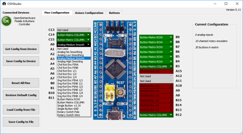The height and width of the screenshot is (134, 243).
Task: Click the OSHStudio app icon in title bar
Action: (x=4, y=4)
